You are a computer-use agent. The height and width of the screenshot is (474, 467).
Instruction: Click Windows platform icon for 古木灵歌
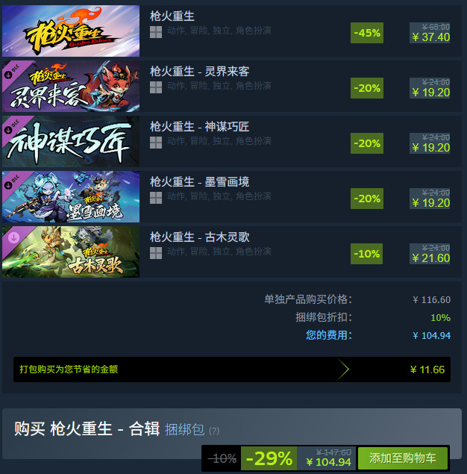[x=156, y=253]
